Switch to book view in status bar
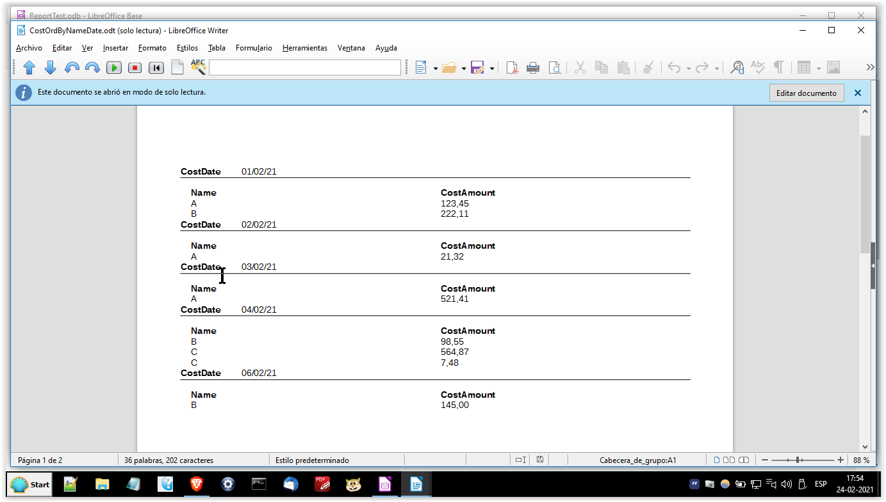This screenshot has height=502, width=886. pos(744,460)
